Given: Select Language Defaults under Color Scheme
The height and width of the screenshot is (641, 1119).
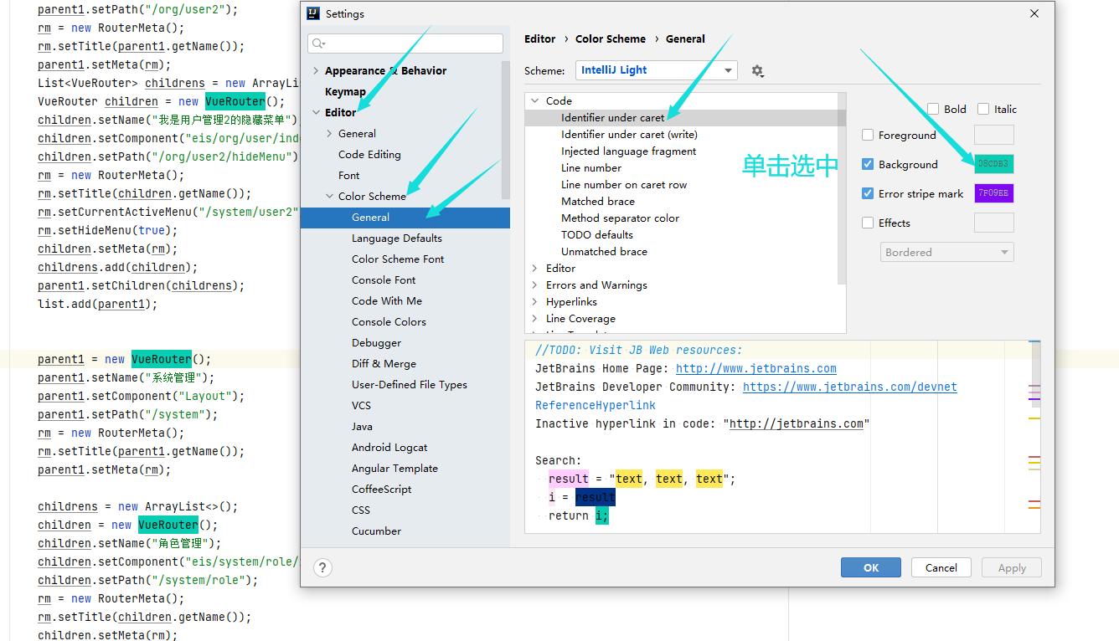Looking at the screenshot, I should (x=397, y=238).
